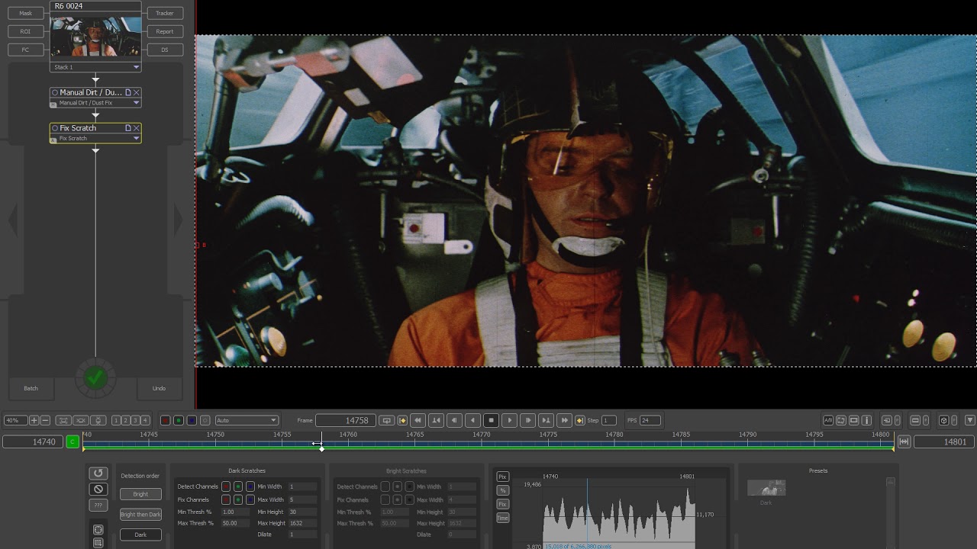The height and width of the screenshot is (549, 977).
Task: Zoom out with the minus icon
Action: click(45, 420)
